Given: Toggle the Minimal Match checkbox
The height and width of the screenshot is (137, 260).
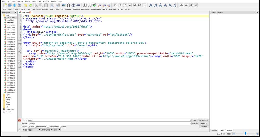Looking at the screenshot, I should (x=36, y=127).
